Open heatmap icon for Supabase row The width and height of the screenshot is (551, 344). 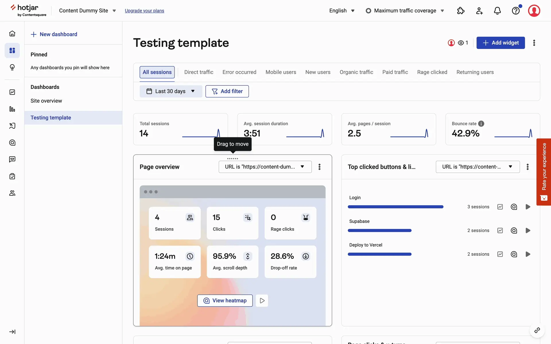(x=514, y=230)
